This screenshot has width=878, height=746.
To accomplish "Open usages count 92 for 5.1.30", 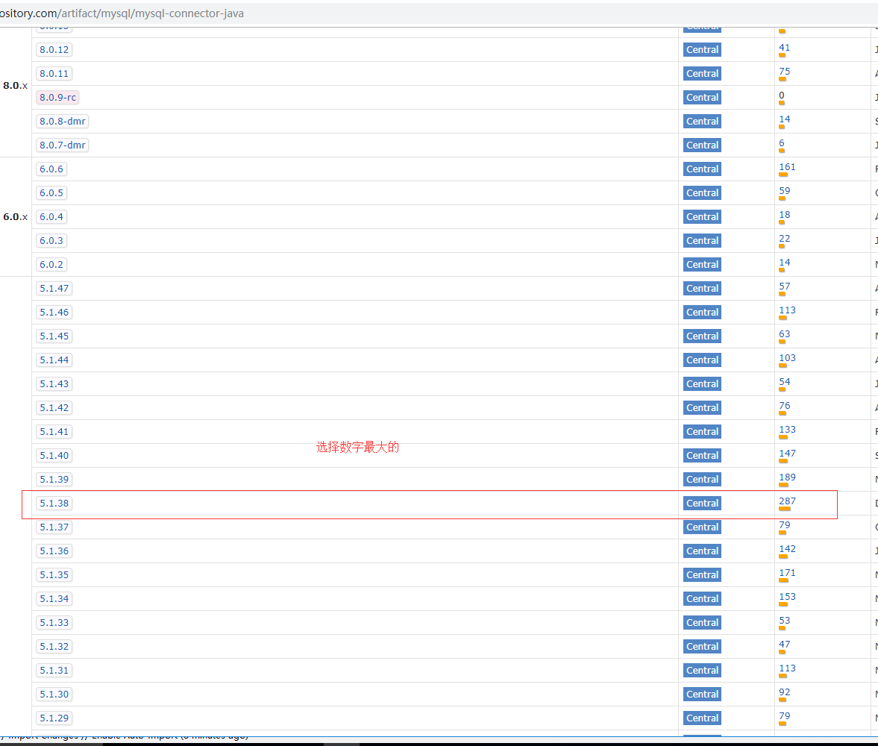I will pyautogui.click(x=784, y=693).
